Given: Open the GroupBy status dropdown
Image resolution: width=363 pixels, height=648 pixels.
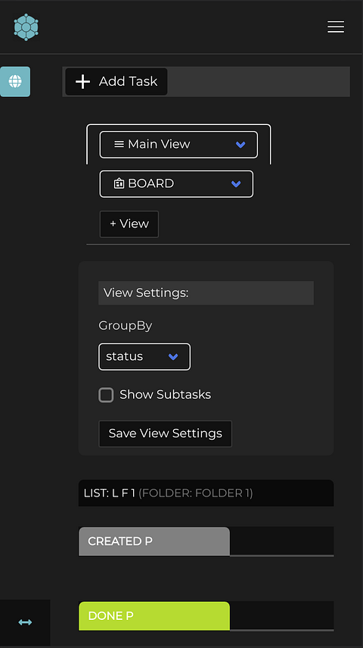Looking at the screenshot, I should coord(144,357).
